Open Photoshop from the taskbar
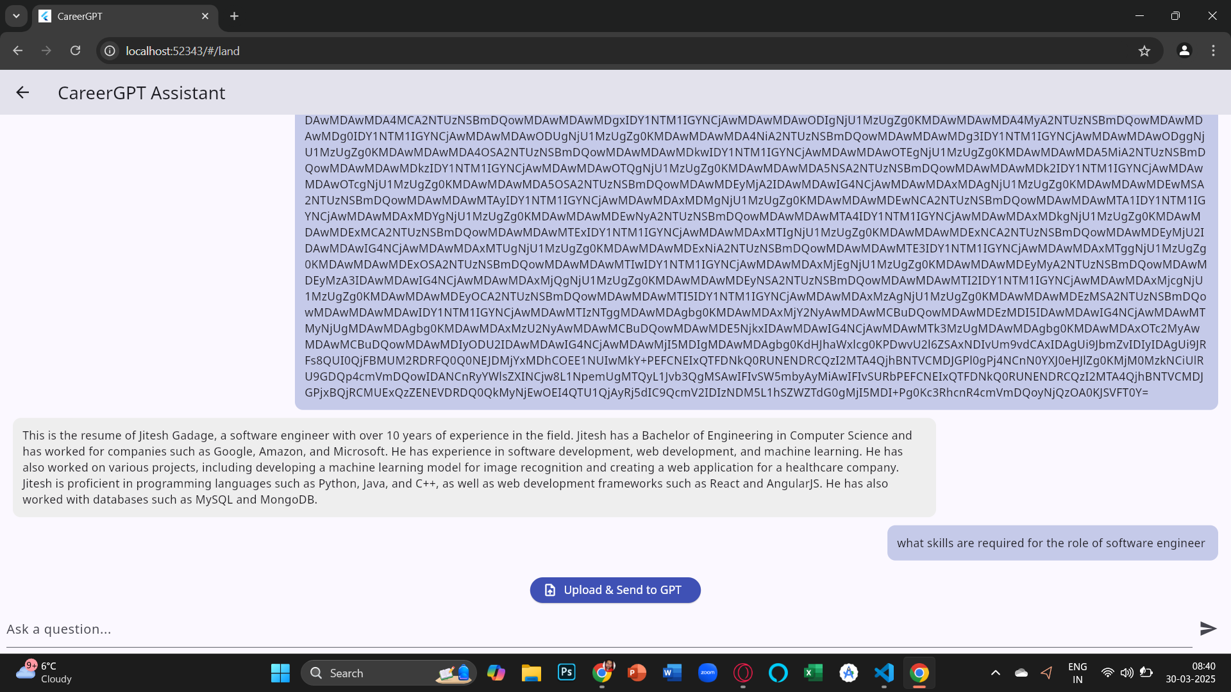The height and width of the screenshot is (692, 1231). tap(566, 673)
